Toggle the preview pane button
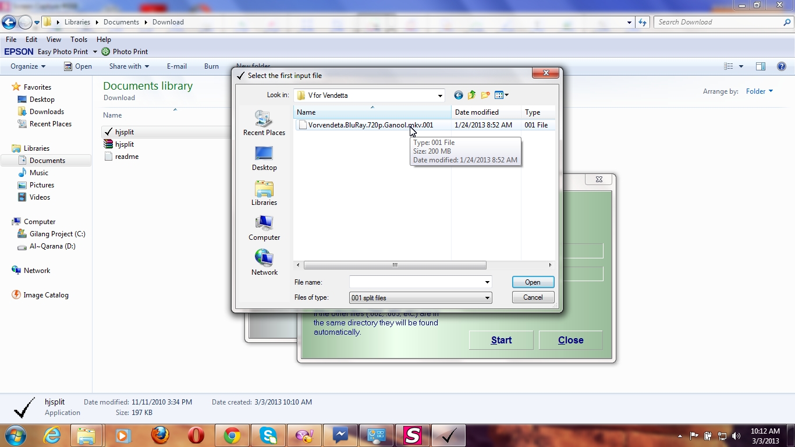This screenshot has width=795, height=447. (761, 66)
